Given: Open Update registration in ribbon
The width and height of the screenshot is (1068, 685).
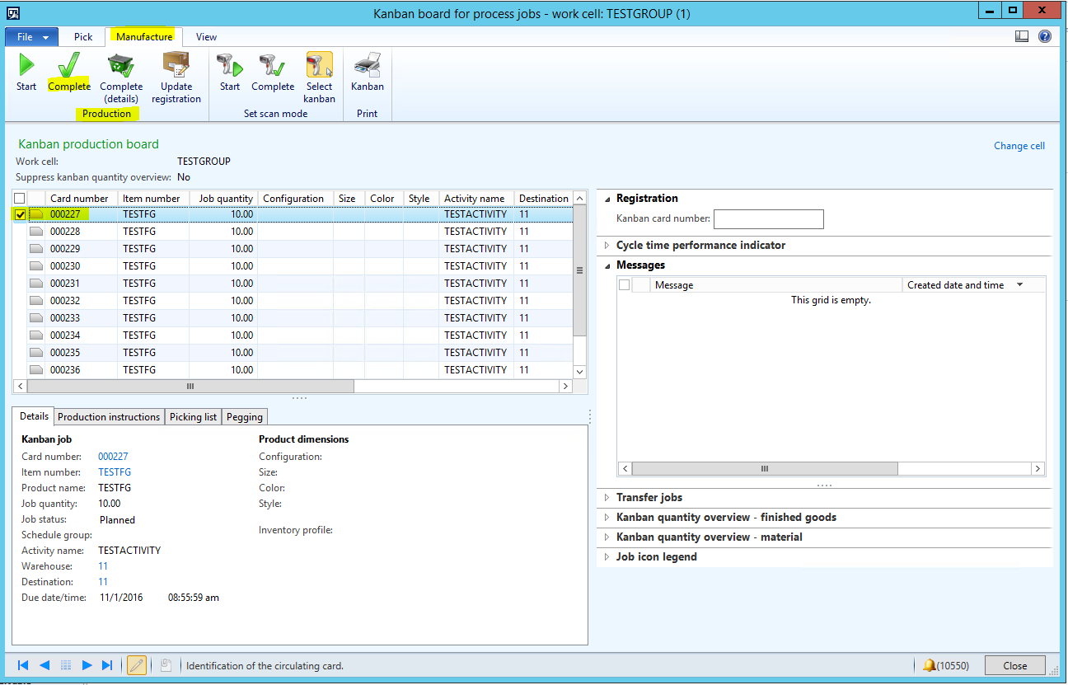Looking at the screenshot, I should point(176,65).
